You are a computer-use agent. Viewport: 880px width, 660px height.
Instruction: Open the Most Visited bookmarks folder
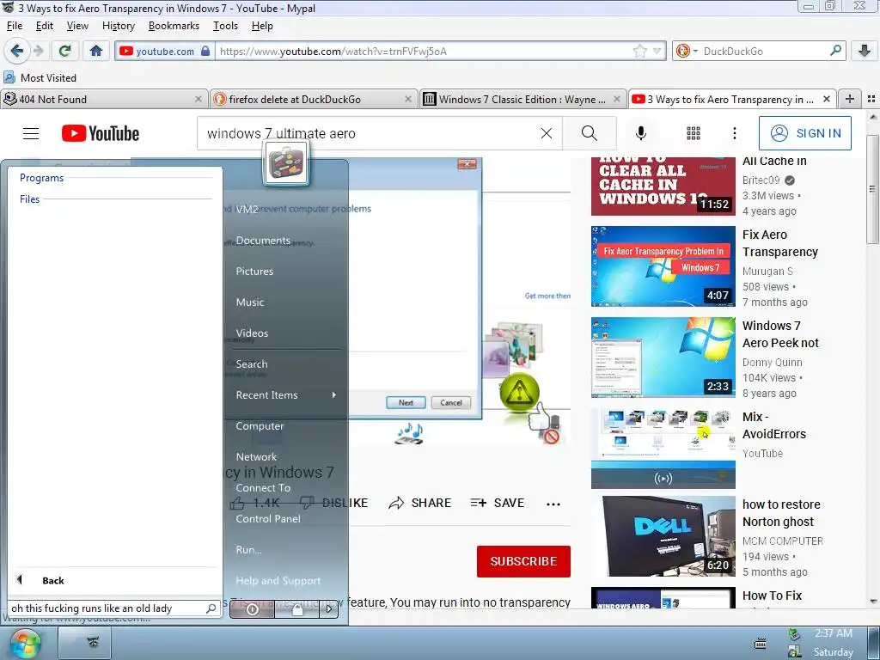(x=40, y=78)
